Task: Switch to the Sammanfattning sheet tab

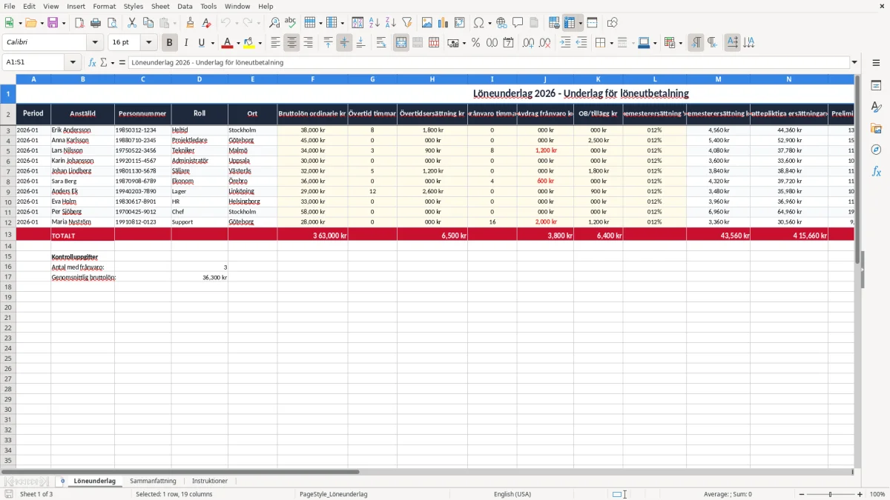Action: click(x=153, y=481)
